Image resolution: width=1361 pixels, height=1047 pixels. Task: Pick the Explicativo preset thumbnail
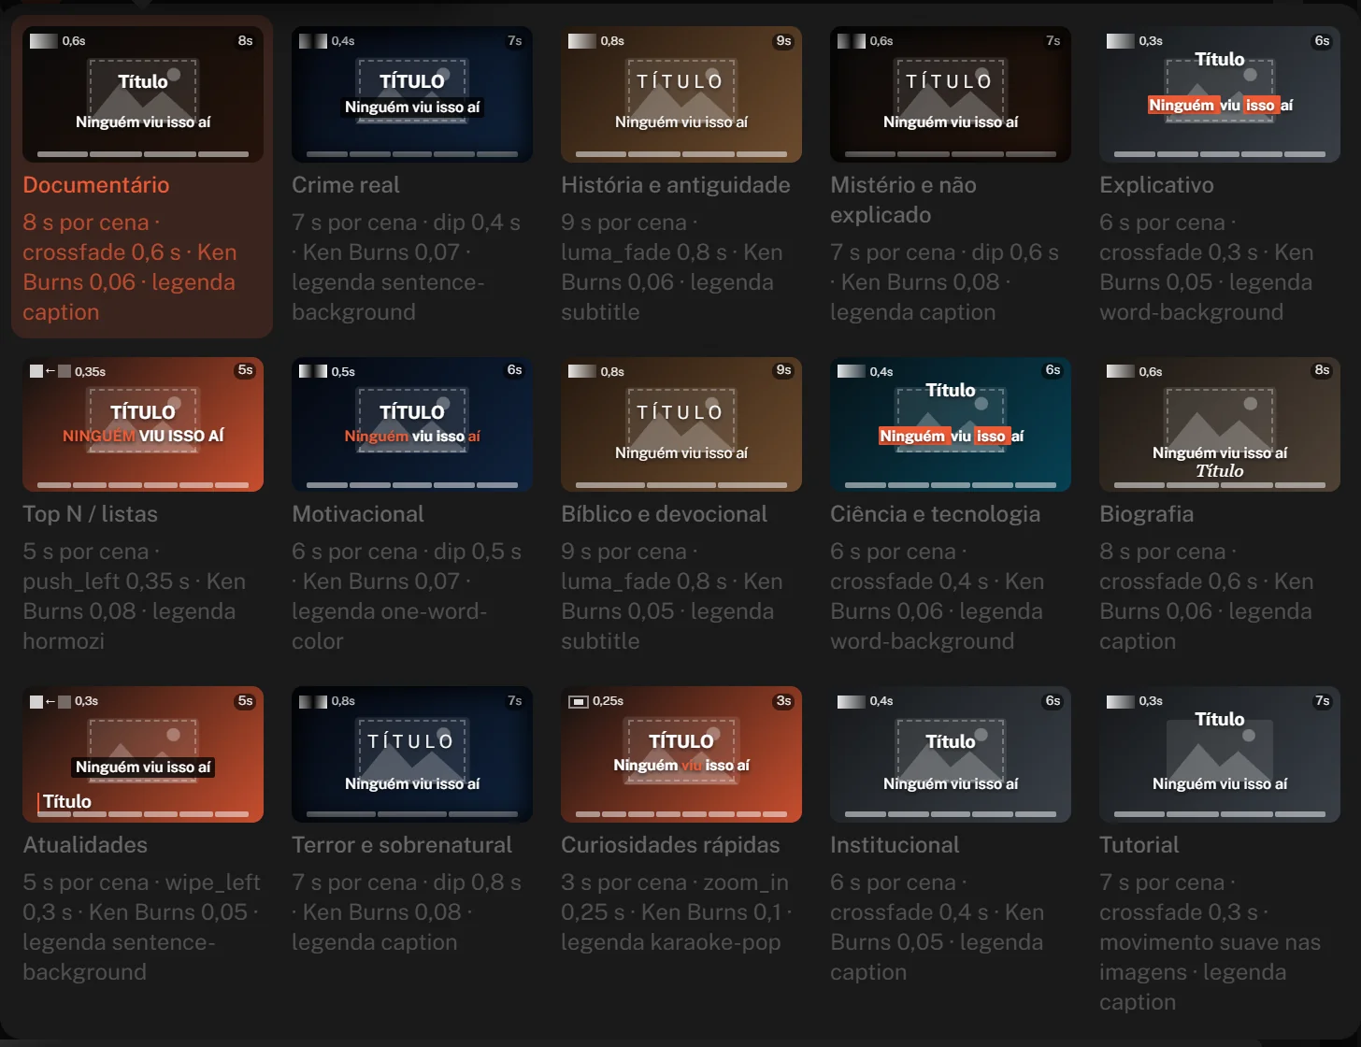(x=1220, y=94)
